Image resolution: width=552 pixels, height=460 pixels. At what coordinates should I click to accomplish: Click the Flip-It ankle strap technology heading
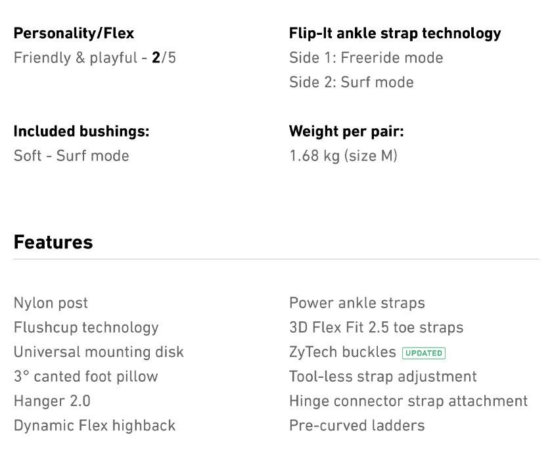[x=394, y=34]
